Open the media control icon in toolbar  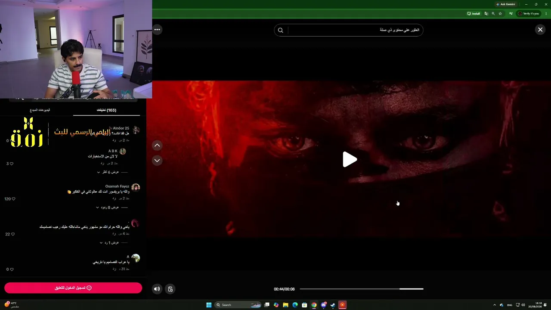point(511,14)
